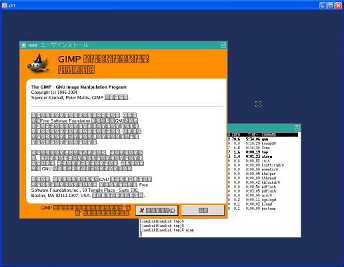Click the COMMAND column header in top

269,134
